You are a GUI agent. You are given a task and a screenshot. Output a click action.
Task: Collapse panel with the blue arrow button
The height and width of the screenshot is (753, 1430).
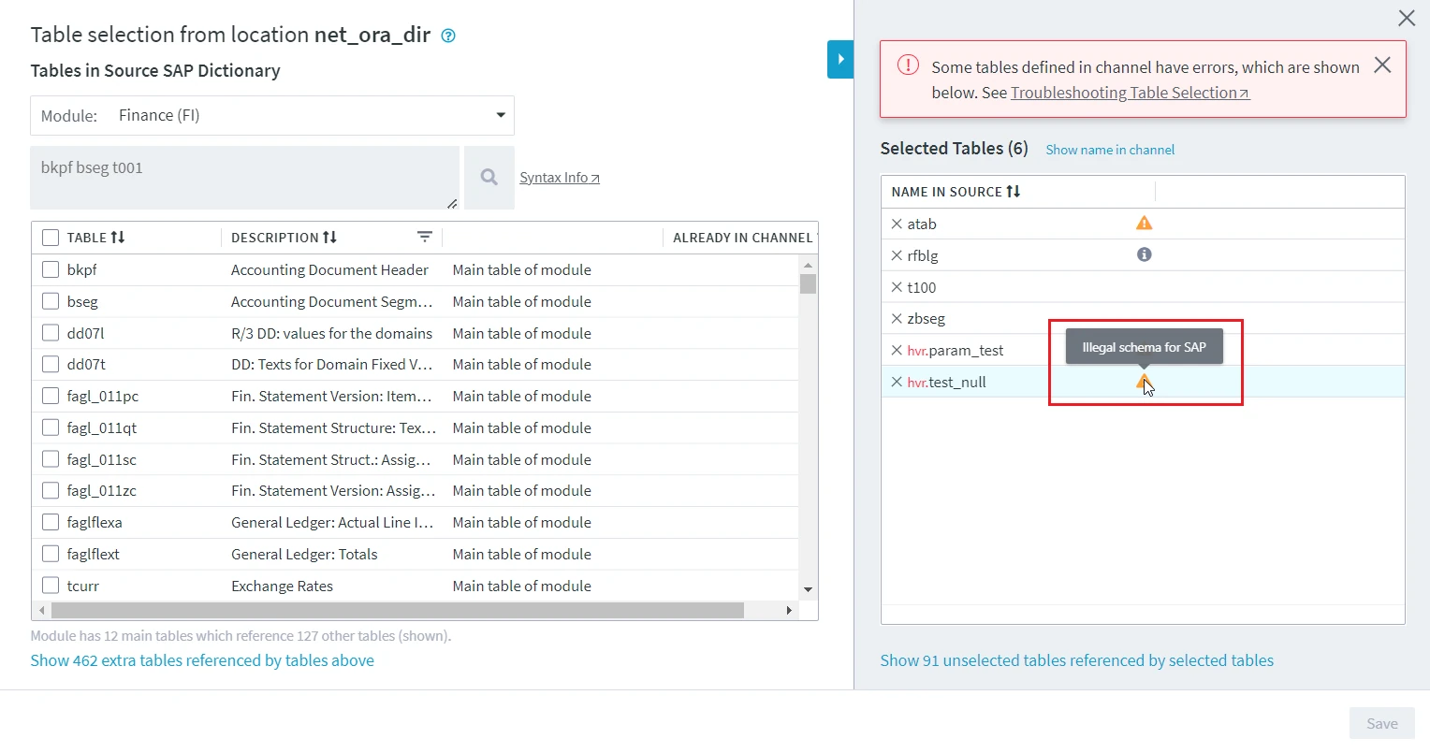pos(839,59)
